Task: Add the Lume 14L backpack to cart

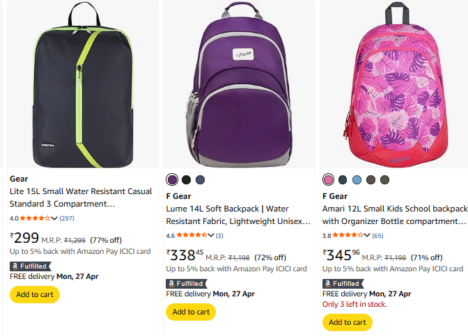Action: [x=191, y=312]
